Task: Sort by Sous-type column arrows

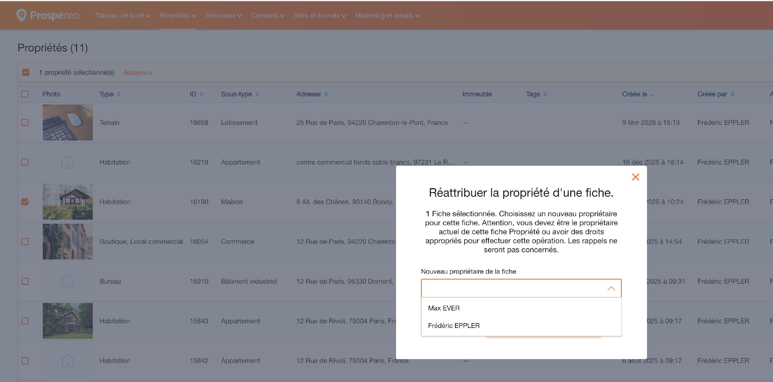Action: (257, 94)
